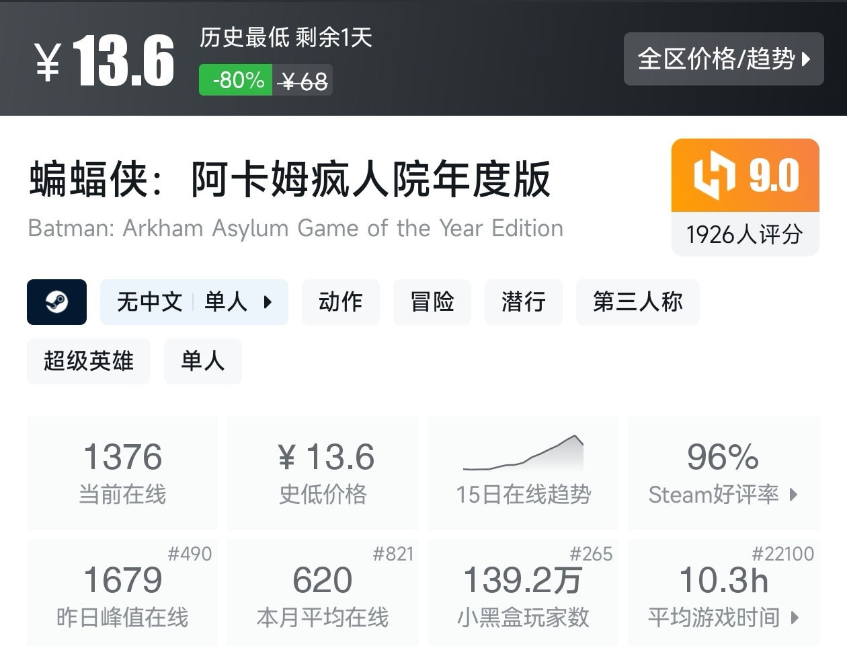Click the 昨日峰值在线 stat card
This screenshot has height=646, width=847.
coord(122,592)
